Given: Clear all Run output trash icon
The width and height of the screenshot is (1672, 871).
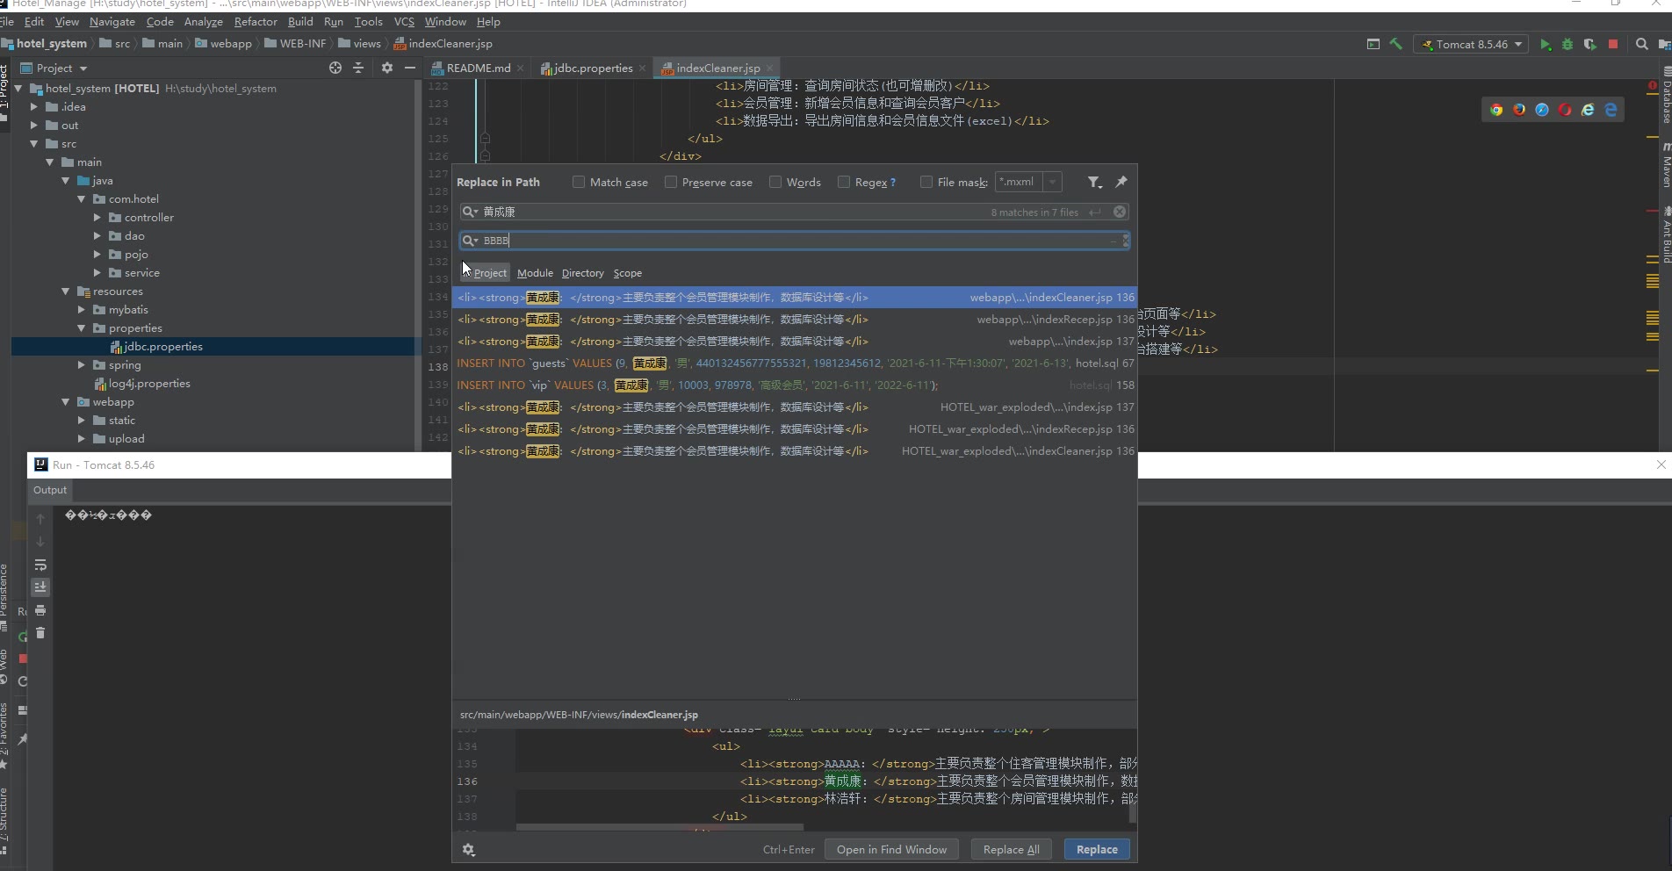Looking at the screenshot, I should 40,633.
